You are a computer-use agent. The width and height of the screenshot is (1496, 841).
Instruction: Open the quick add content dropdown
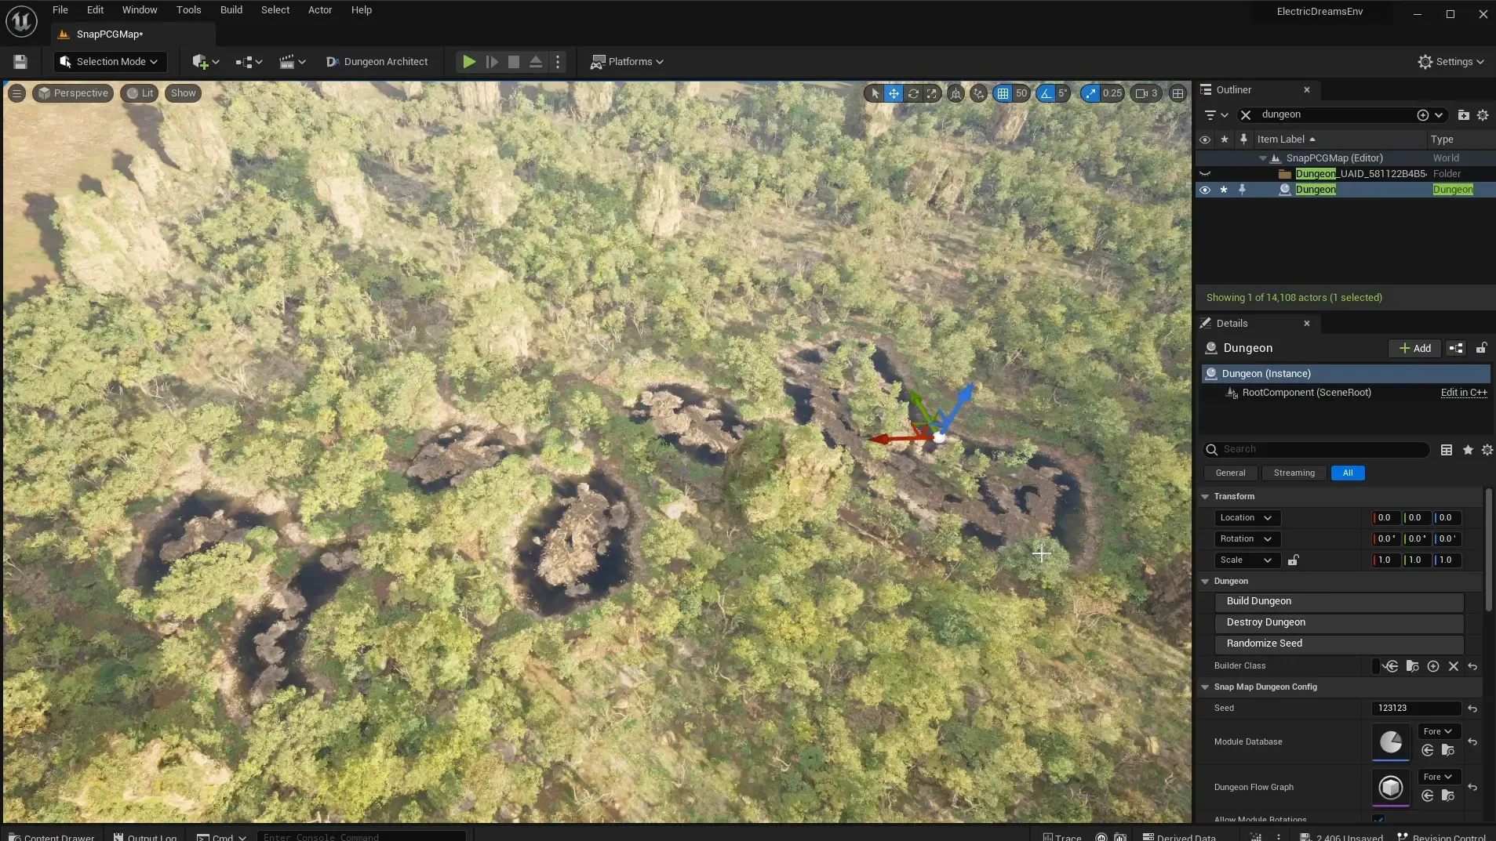point(206,62)
